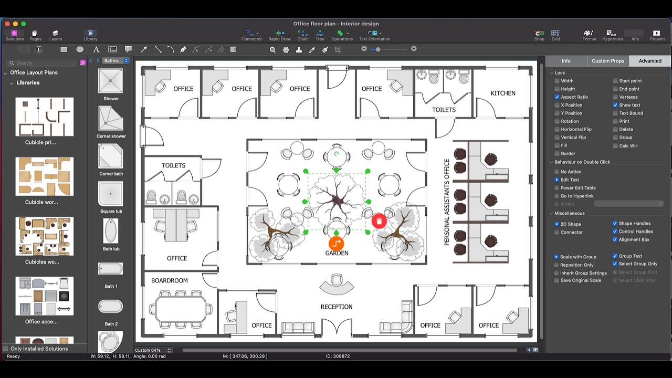
Task: Open the Hypernote tool
Action: tap(612, 35)
